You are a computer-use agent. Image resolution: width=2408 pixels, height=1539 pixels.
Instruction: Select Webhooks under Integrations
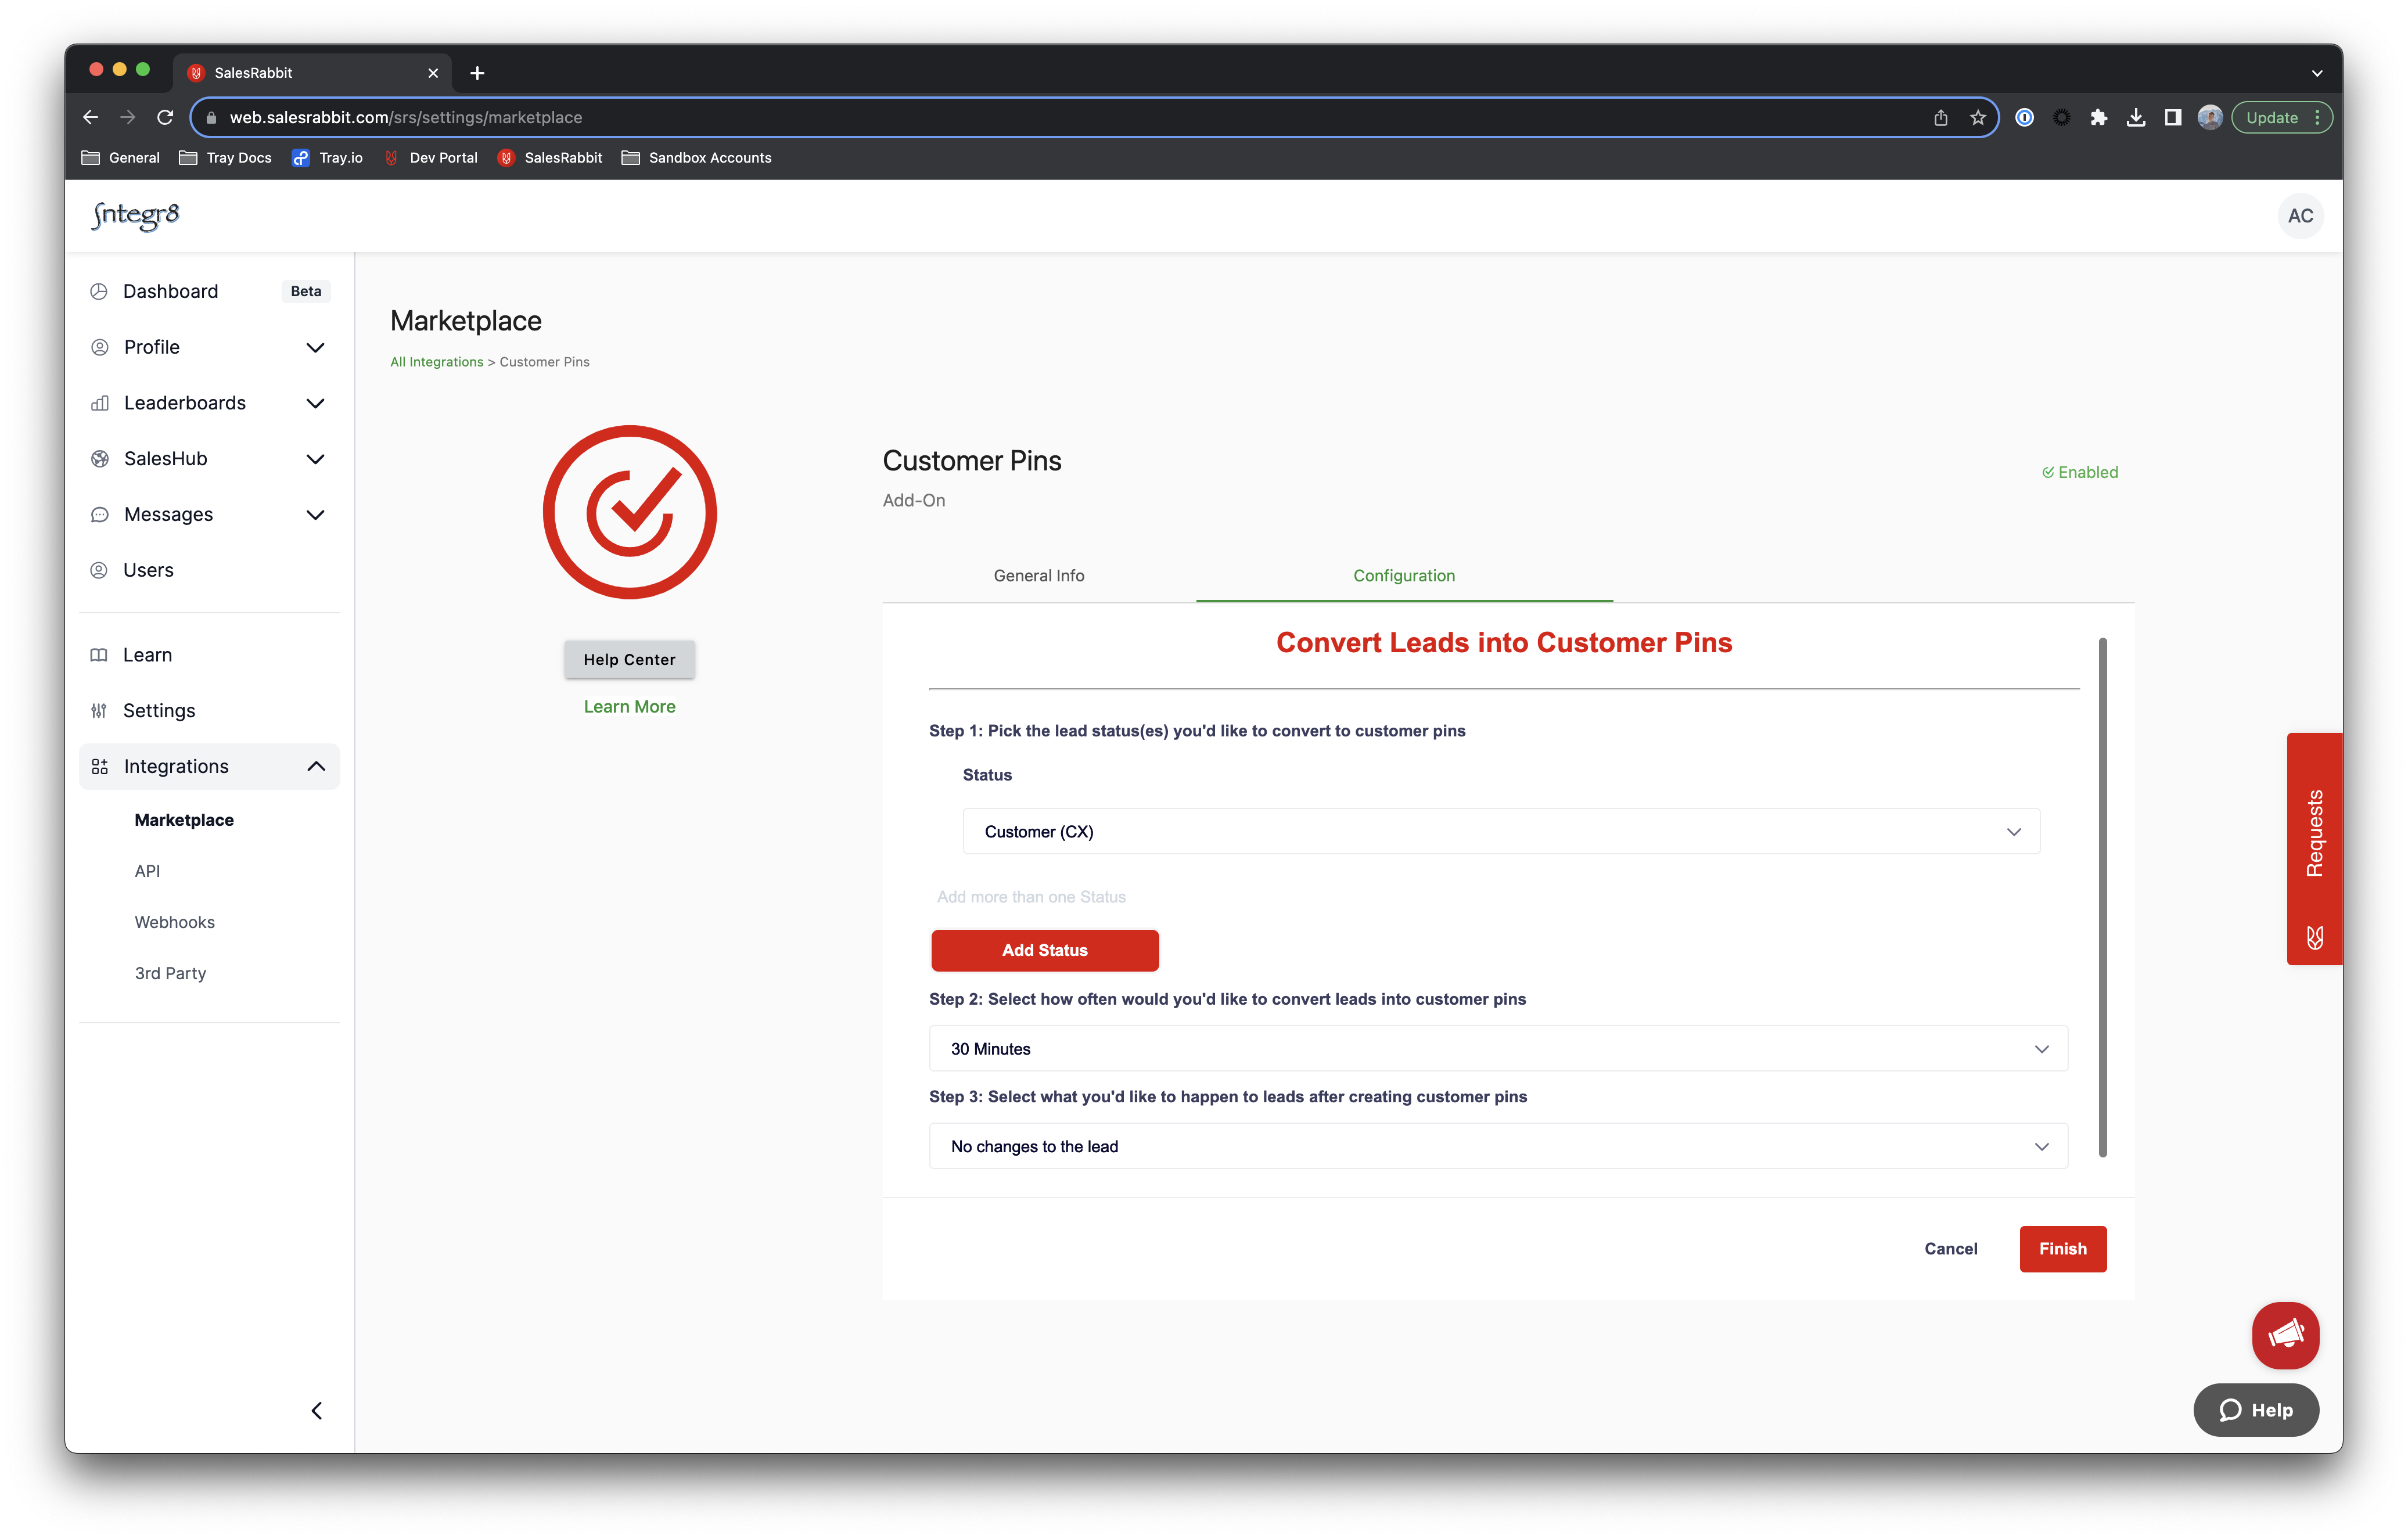[x=175, y=922]
